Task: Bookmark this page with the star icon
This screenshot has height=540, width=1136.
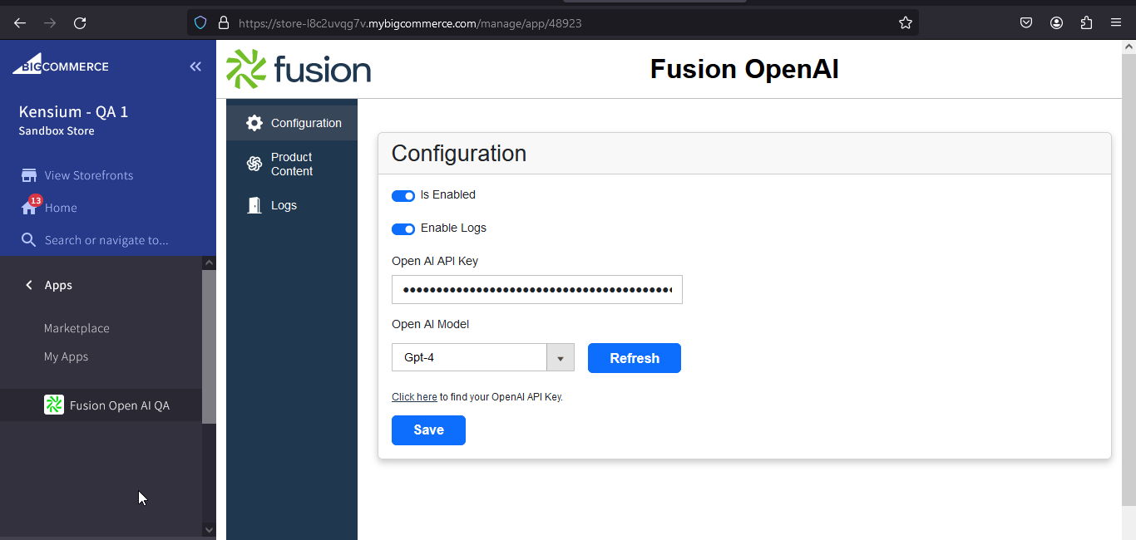Action: [906, 23]
